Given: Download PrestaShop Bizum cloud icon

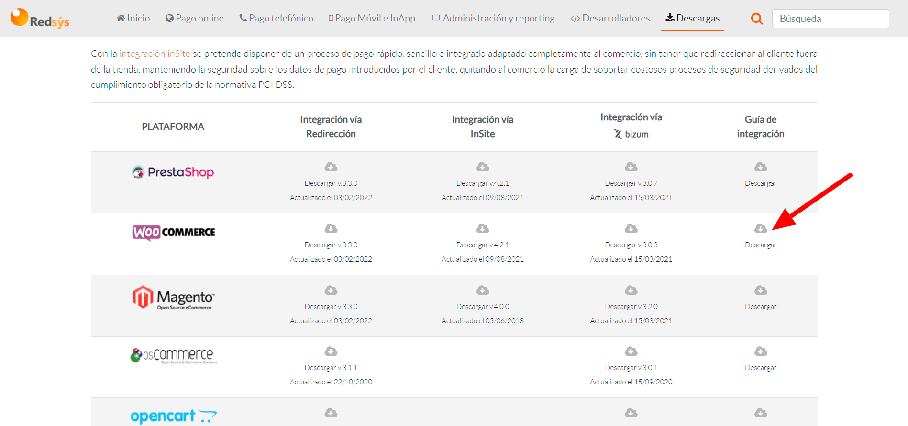Looking at the screenshot, I should (631, 167).
